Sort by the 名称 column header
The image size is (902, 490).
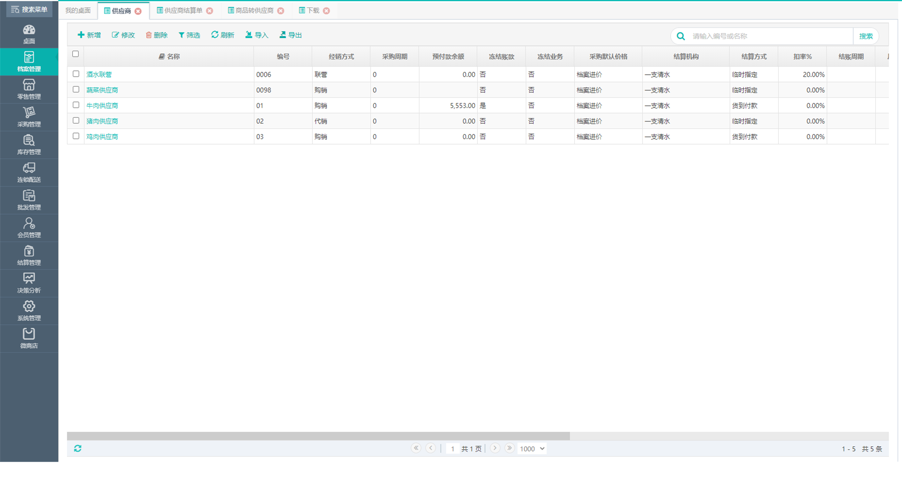(169, 56)
